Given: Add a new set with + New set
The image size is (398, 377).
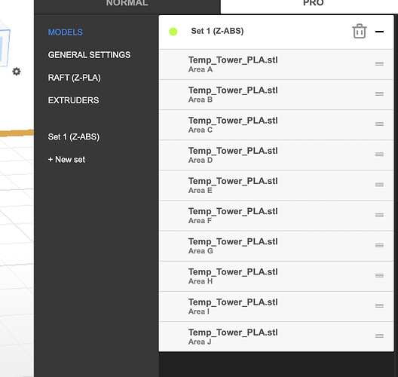Looking at the screenshot, I should pos(66,159).
